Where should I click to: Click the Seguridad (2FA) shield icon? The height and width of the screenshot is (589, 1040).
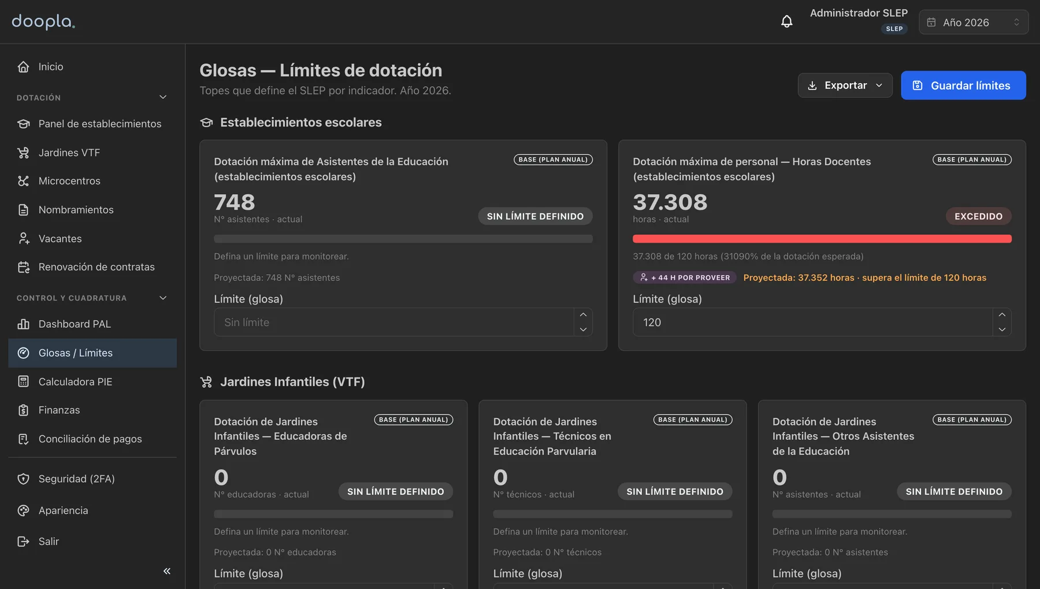pos(23,479)
